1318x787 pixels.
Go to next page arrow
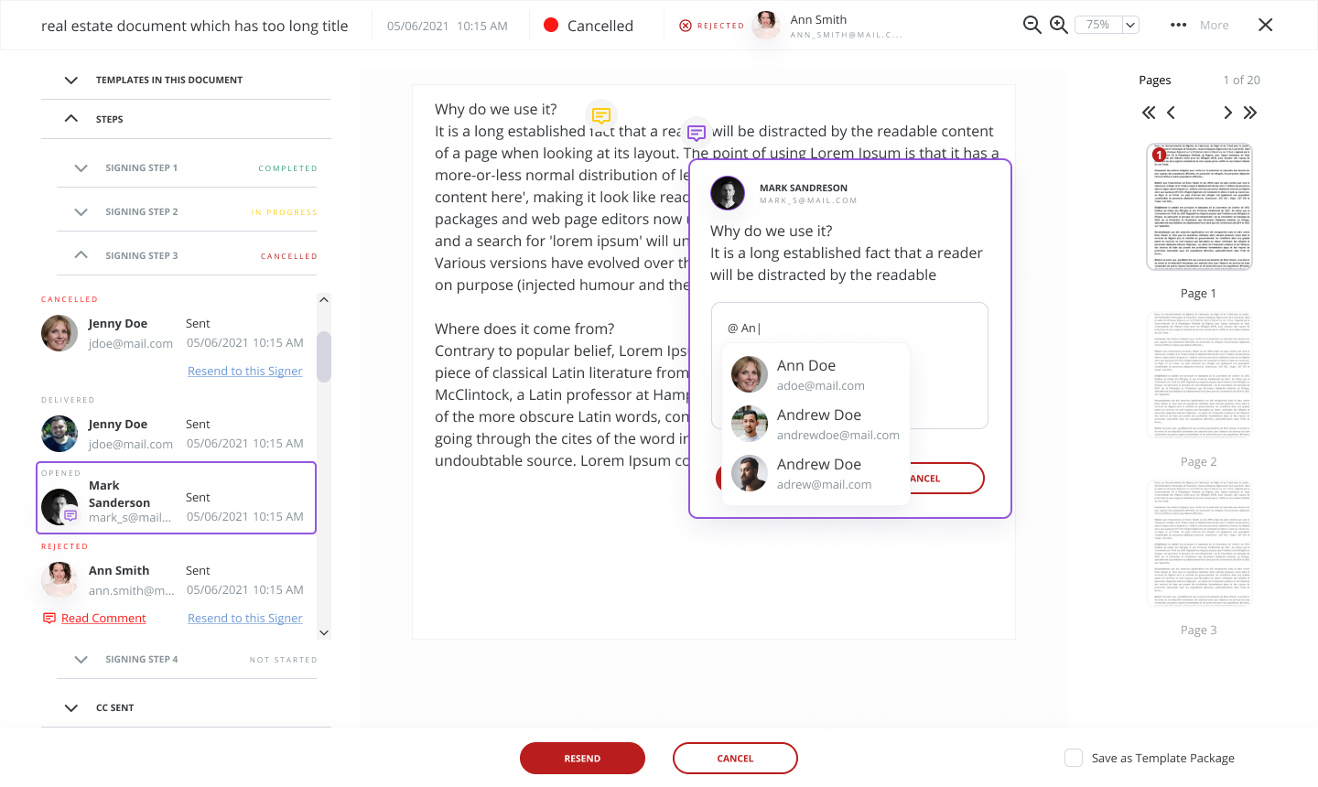pyautogui.click(x=1227, y=113)
